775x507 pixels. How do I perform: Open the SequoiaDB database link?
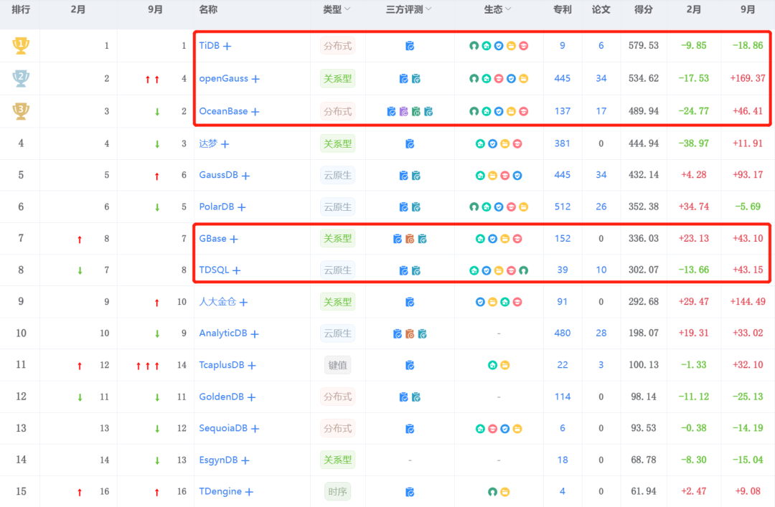[x=223, y=428]
